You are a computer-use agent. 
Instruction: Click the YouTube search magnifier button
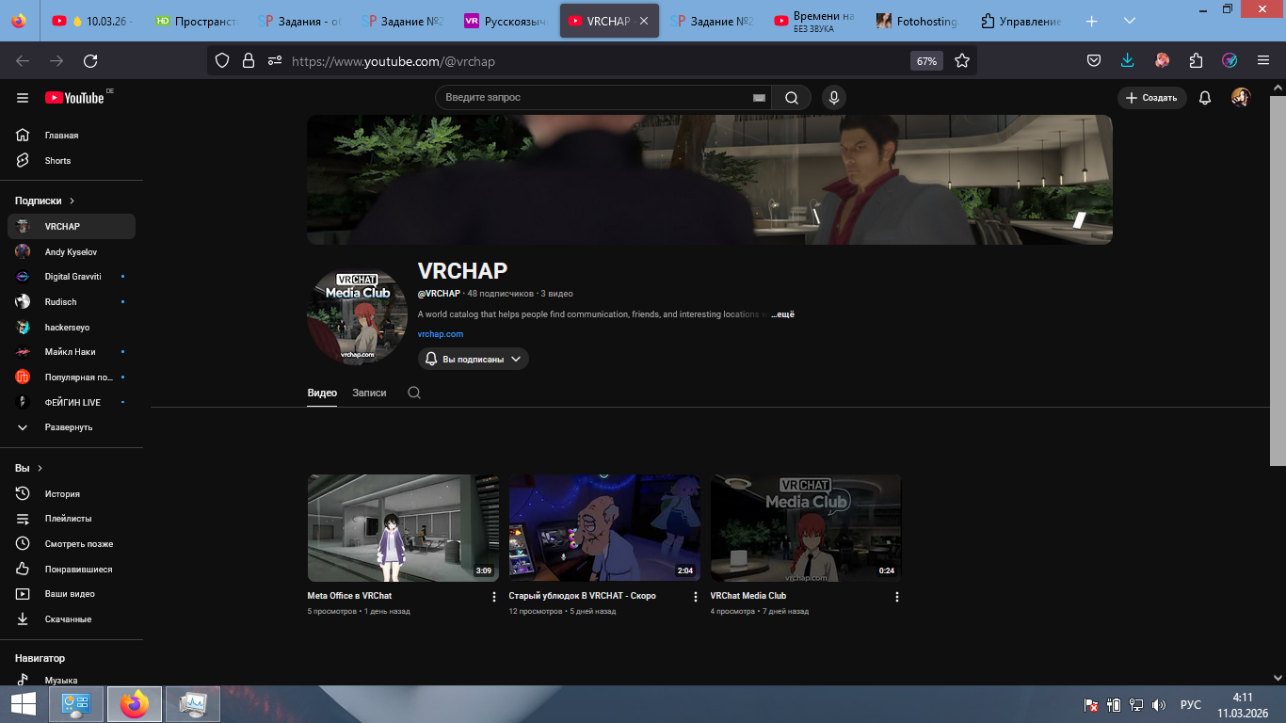coord(792,98)
